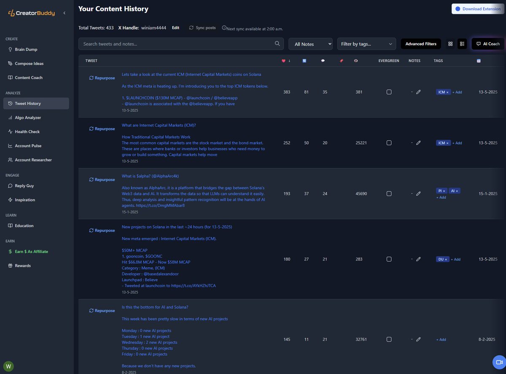
Task: Sort by replies bubble column icon
Action: [x=323, y=61]
